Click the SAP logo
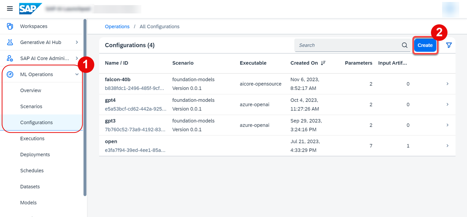This screenshot has height=217, width=467. [30, 9]
